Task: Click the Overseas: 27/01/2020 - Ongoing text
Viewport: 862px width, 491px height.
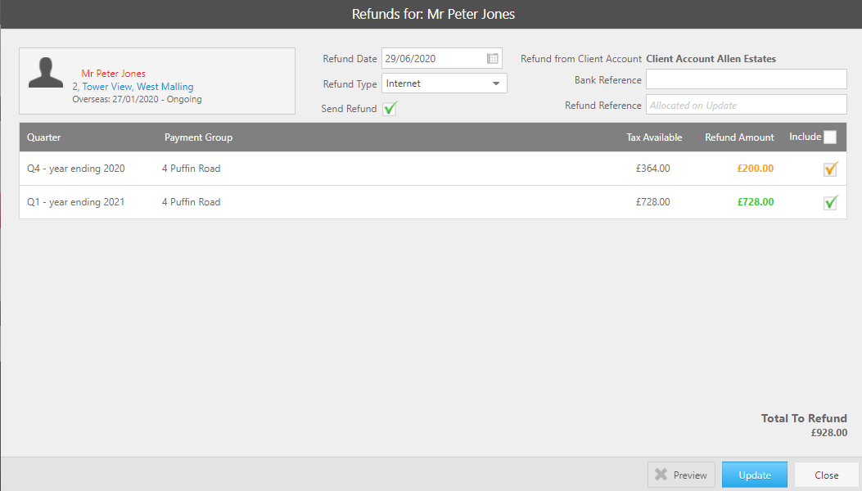Action: click(137, 100)
